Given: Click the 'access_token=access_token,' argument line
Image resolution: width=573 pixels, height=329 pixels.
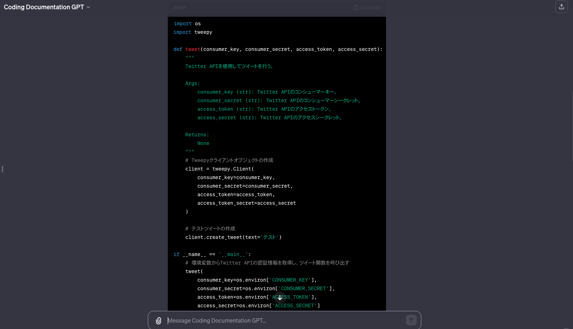Looking at the screenshot, I should (x=236, y=195).
